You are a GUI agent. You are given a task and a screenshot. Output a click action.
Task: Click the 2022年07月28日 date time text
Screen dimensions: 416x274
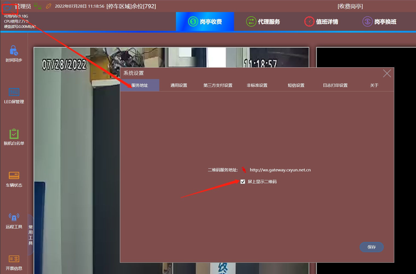[x=80, y=6]
